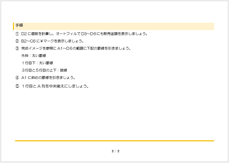Image resolution: width=229 pixels, height=163 pixels.
Task: Click step four's 斜めの罫線 instruction
Action: point(48,78)
